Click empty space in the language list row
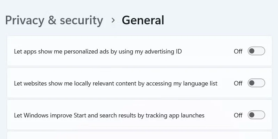This screenshot has width=278, height=139. [225, 75]
